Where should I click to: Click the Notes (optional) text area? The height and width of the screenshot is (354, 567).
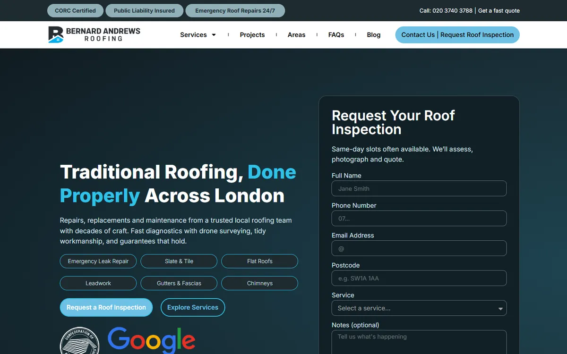pos(419,342)
